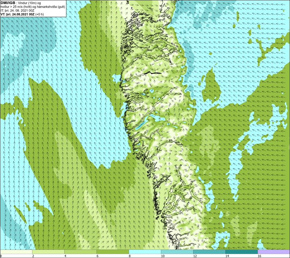Click the 8–10 m/s light cyan legend swatch

pyautogui.click(x=145, y=252)
